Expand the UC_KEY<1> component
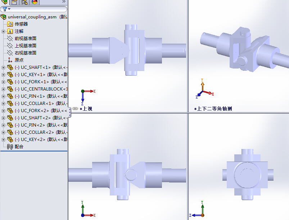This screenshot has width=289, height=220. coord(3,75)
